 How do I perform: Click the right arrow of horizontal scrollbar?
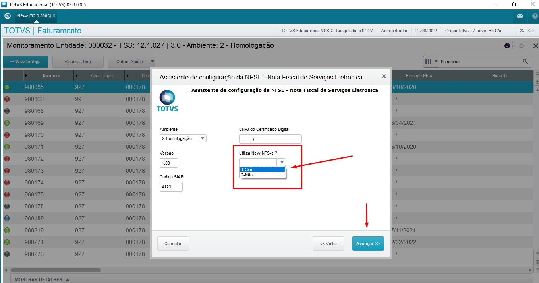tap(531, 270)
